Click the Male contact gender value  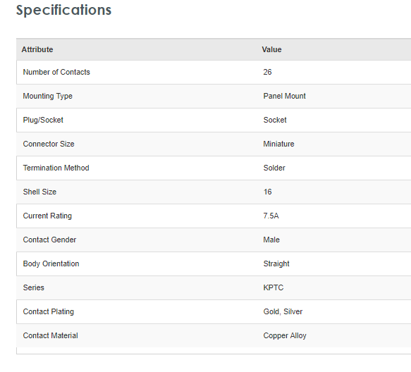coord(271,240)
